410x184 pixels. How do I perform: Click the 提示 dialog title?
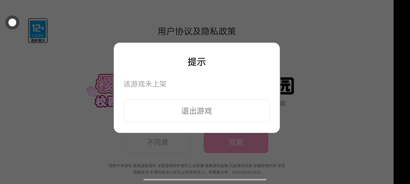[197, 62]
